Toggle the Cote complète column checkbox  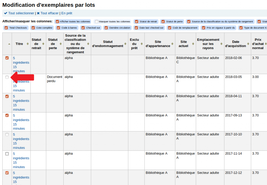(x=33, y=28)
